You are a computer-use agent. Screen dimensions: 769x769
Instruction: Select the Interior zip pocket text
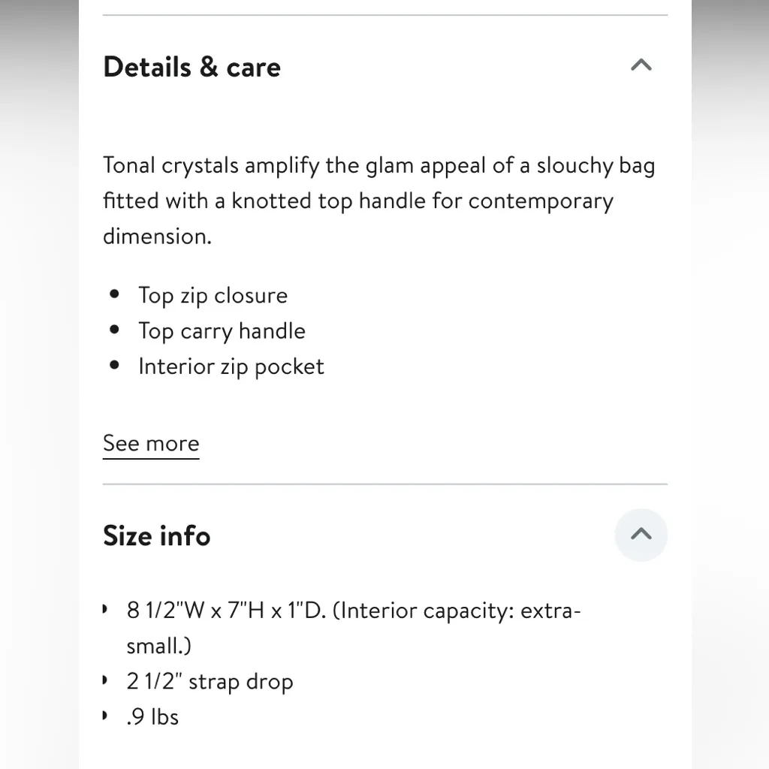[231, 366]
